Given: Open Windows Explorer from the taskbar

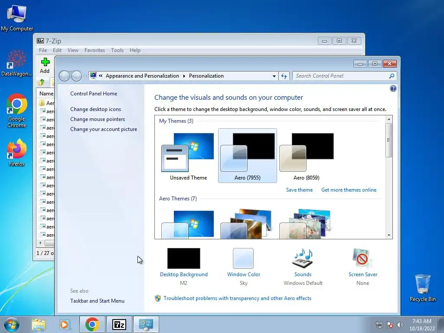Looking at the screenshot, I should [x=39, y=324].
